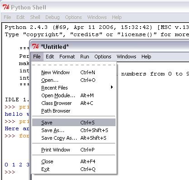Pick Save Copy As... option
This screenshot has width=189, height=180.
click(74, 138)
